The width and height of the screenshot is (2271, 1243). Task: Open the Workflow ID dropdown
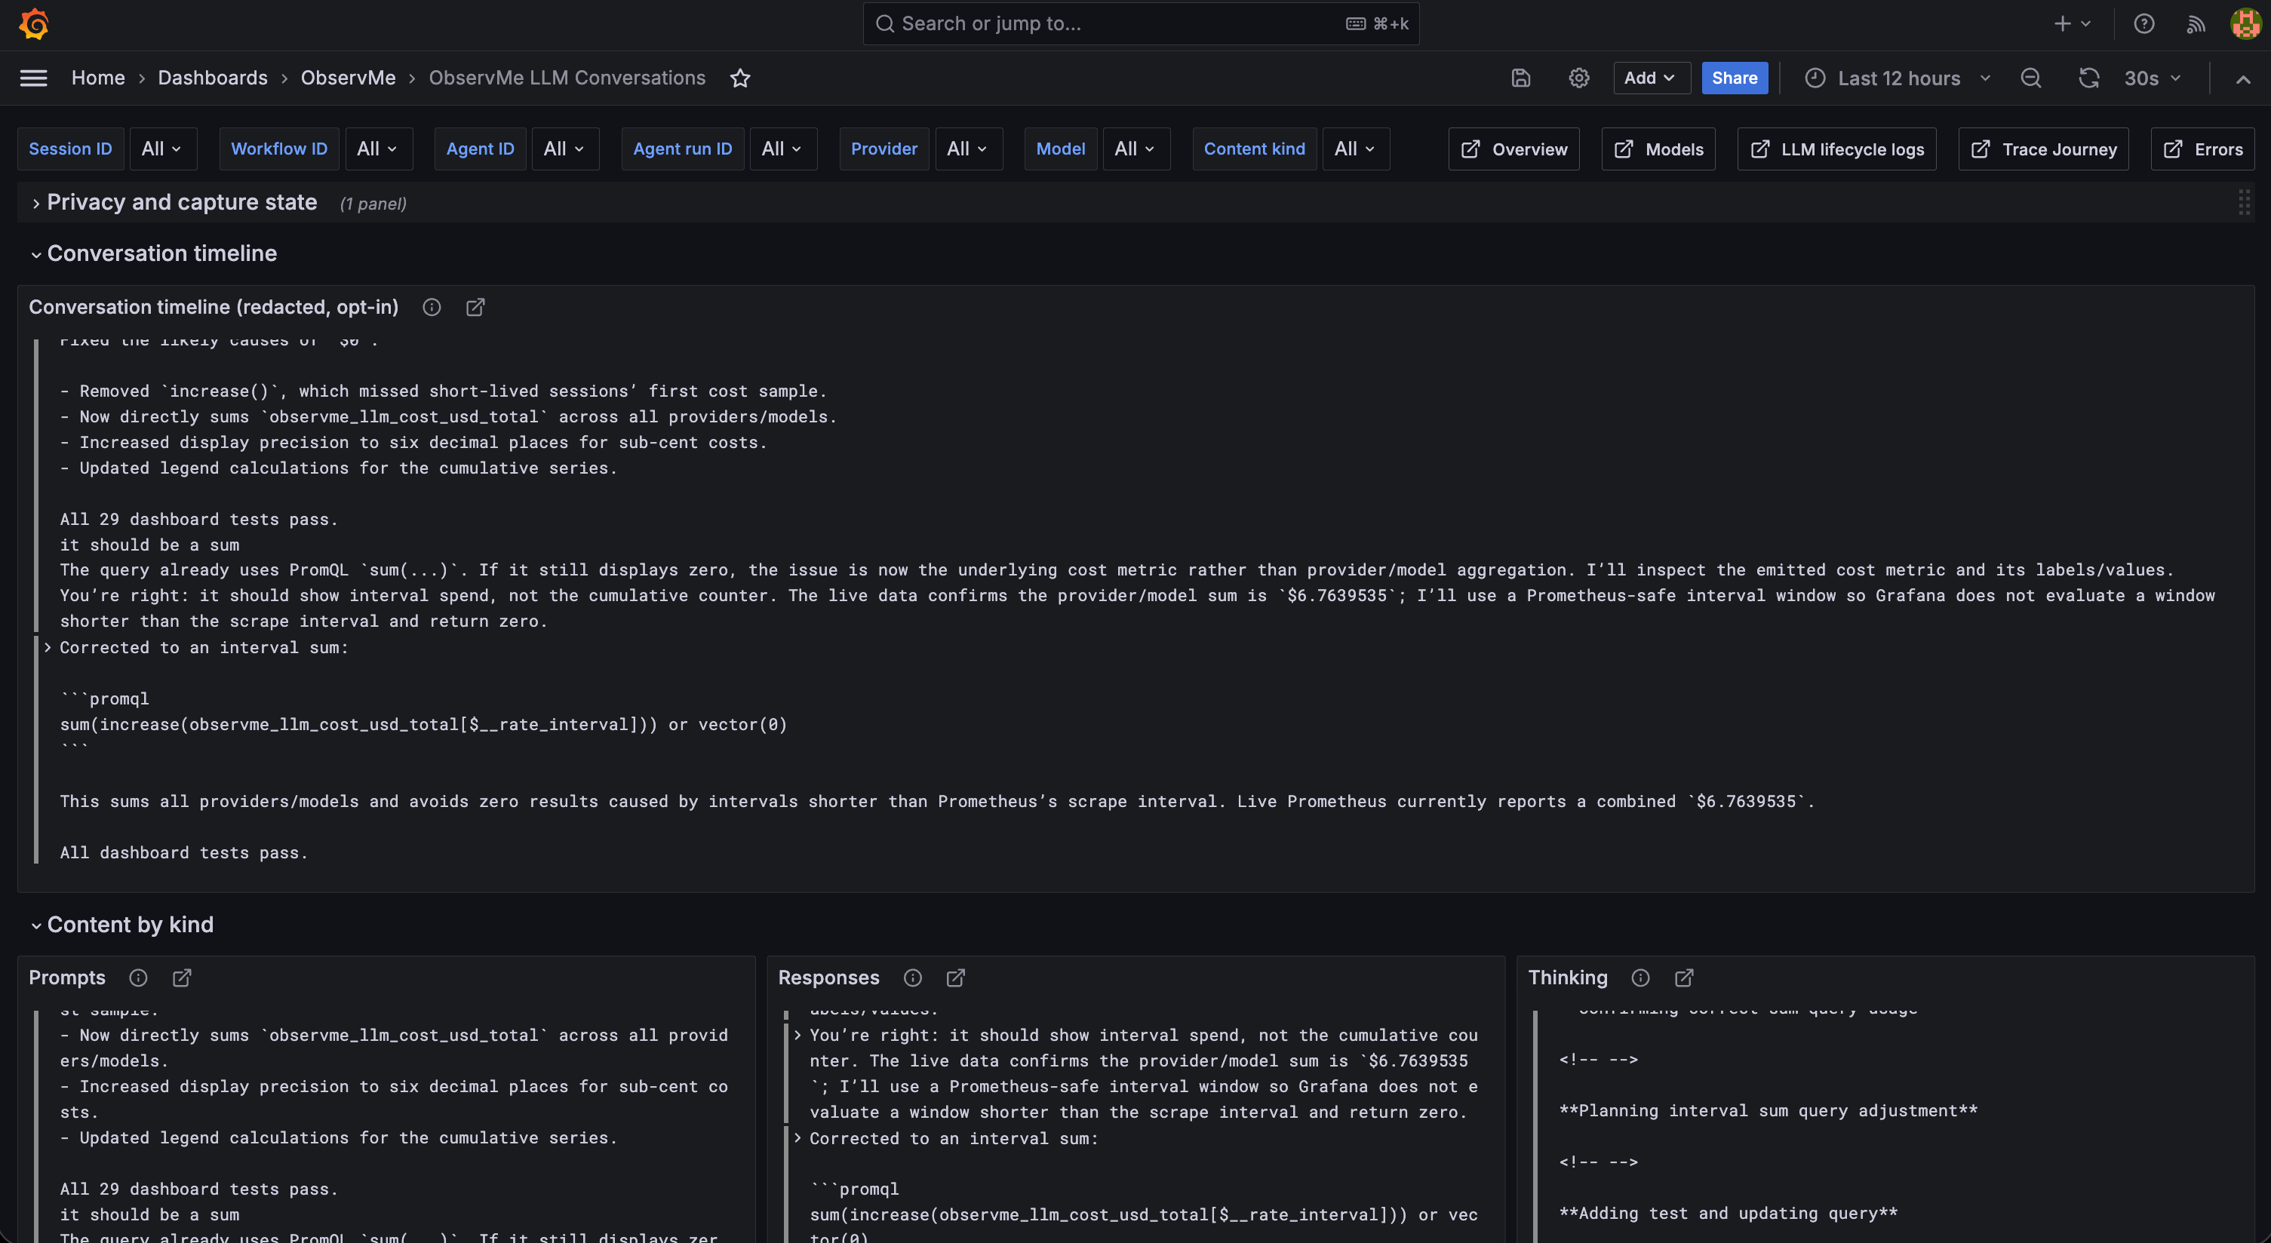(377, 149)
